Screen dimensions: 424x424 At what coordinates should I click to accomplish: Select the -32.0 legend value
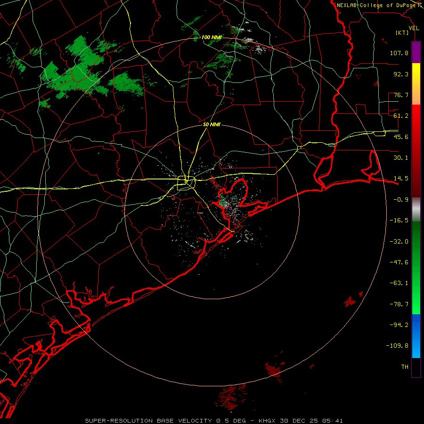point(399,242)
